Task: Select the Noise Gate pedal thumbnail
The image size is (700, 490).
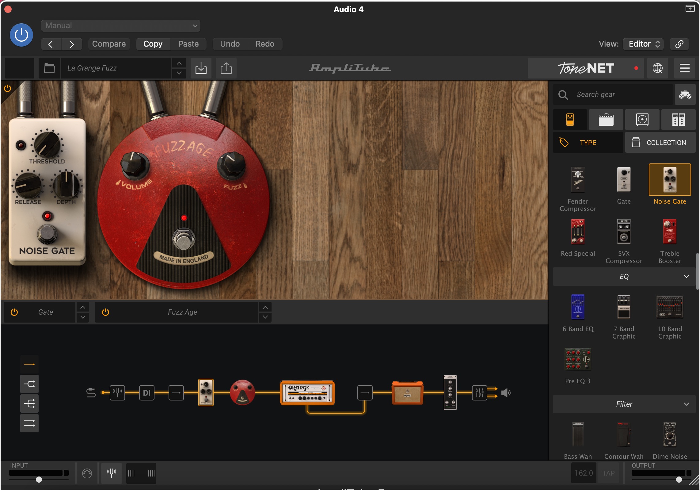Action: click(x=670, y=180)
